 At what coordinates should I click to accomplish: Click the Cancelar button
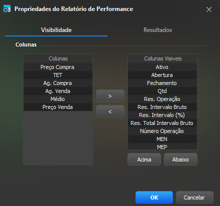pos(194,197)
